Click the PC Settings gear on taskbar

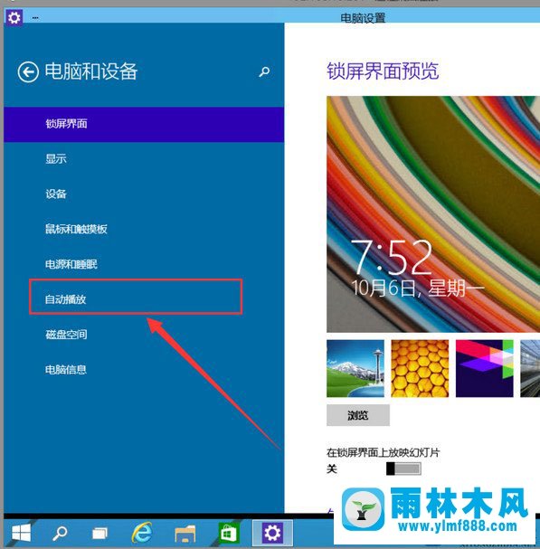272,534
